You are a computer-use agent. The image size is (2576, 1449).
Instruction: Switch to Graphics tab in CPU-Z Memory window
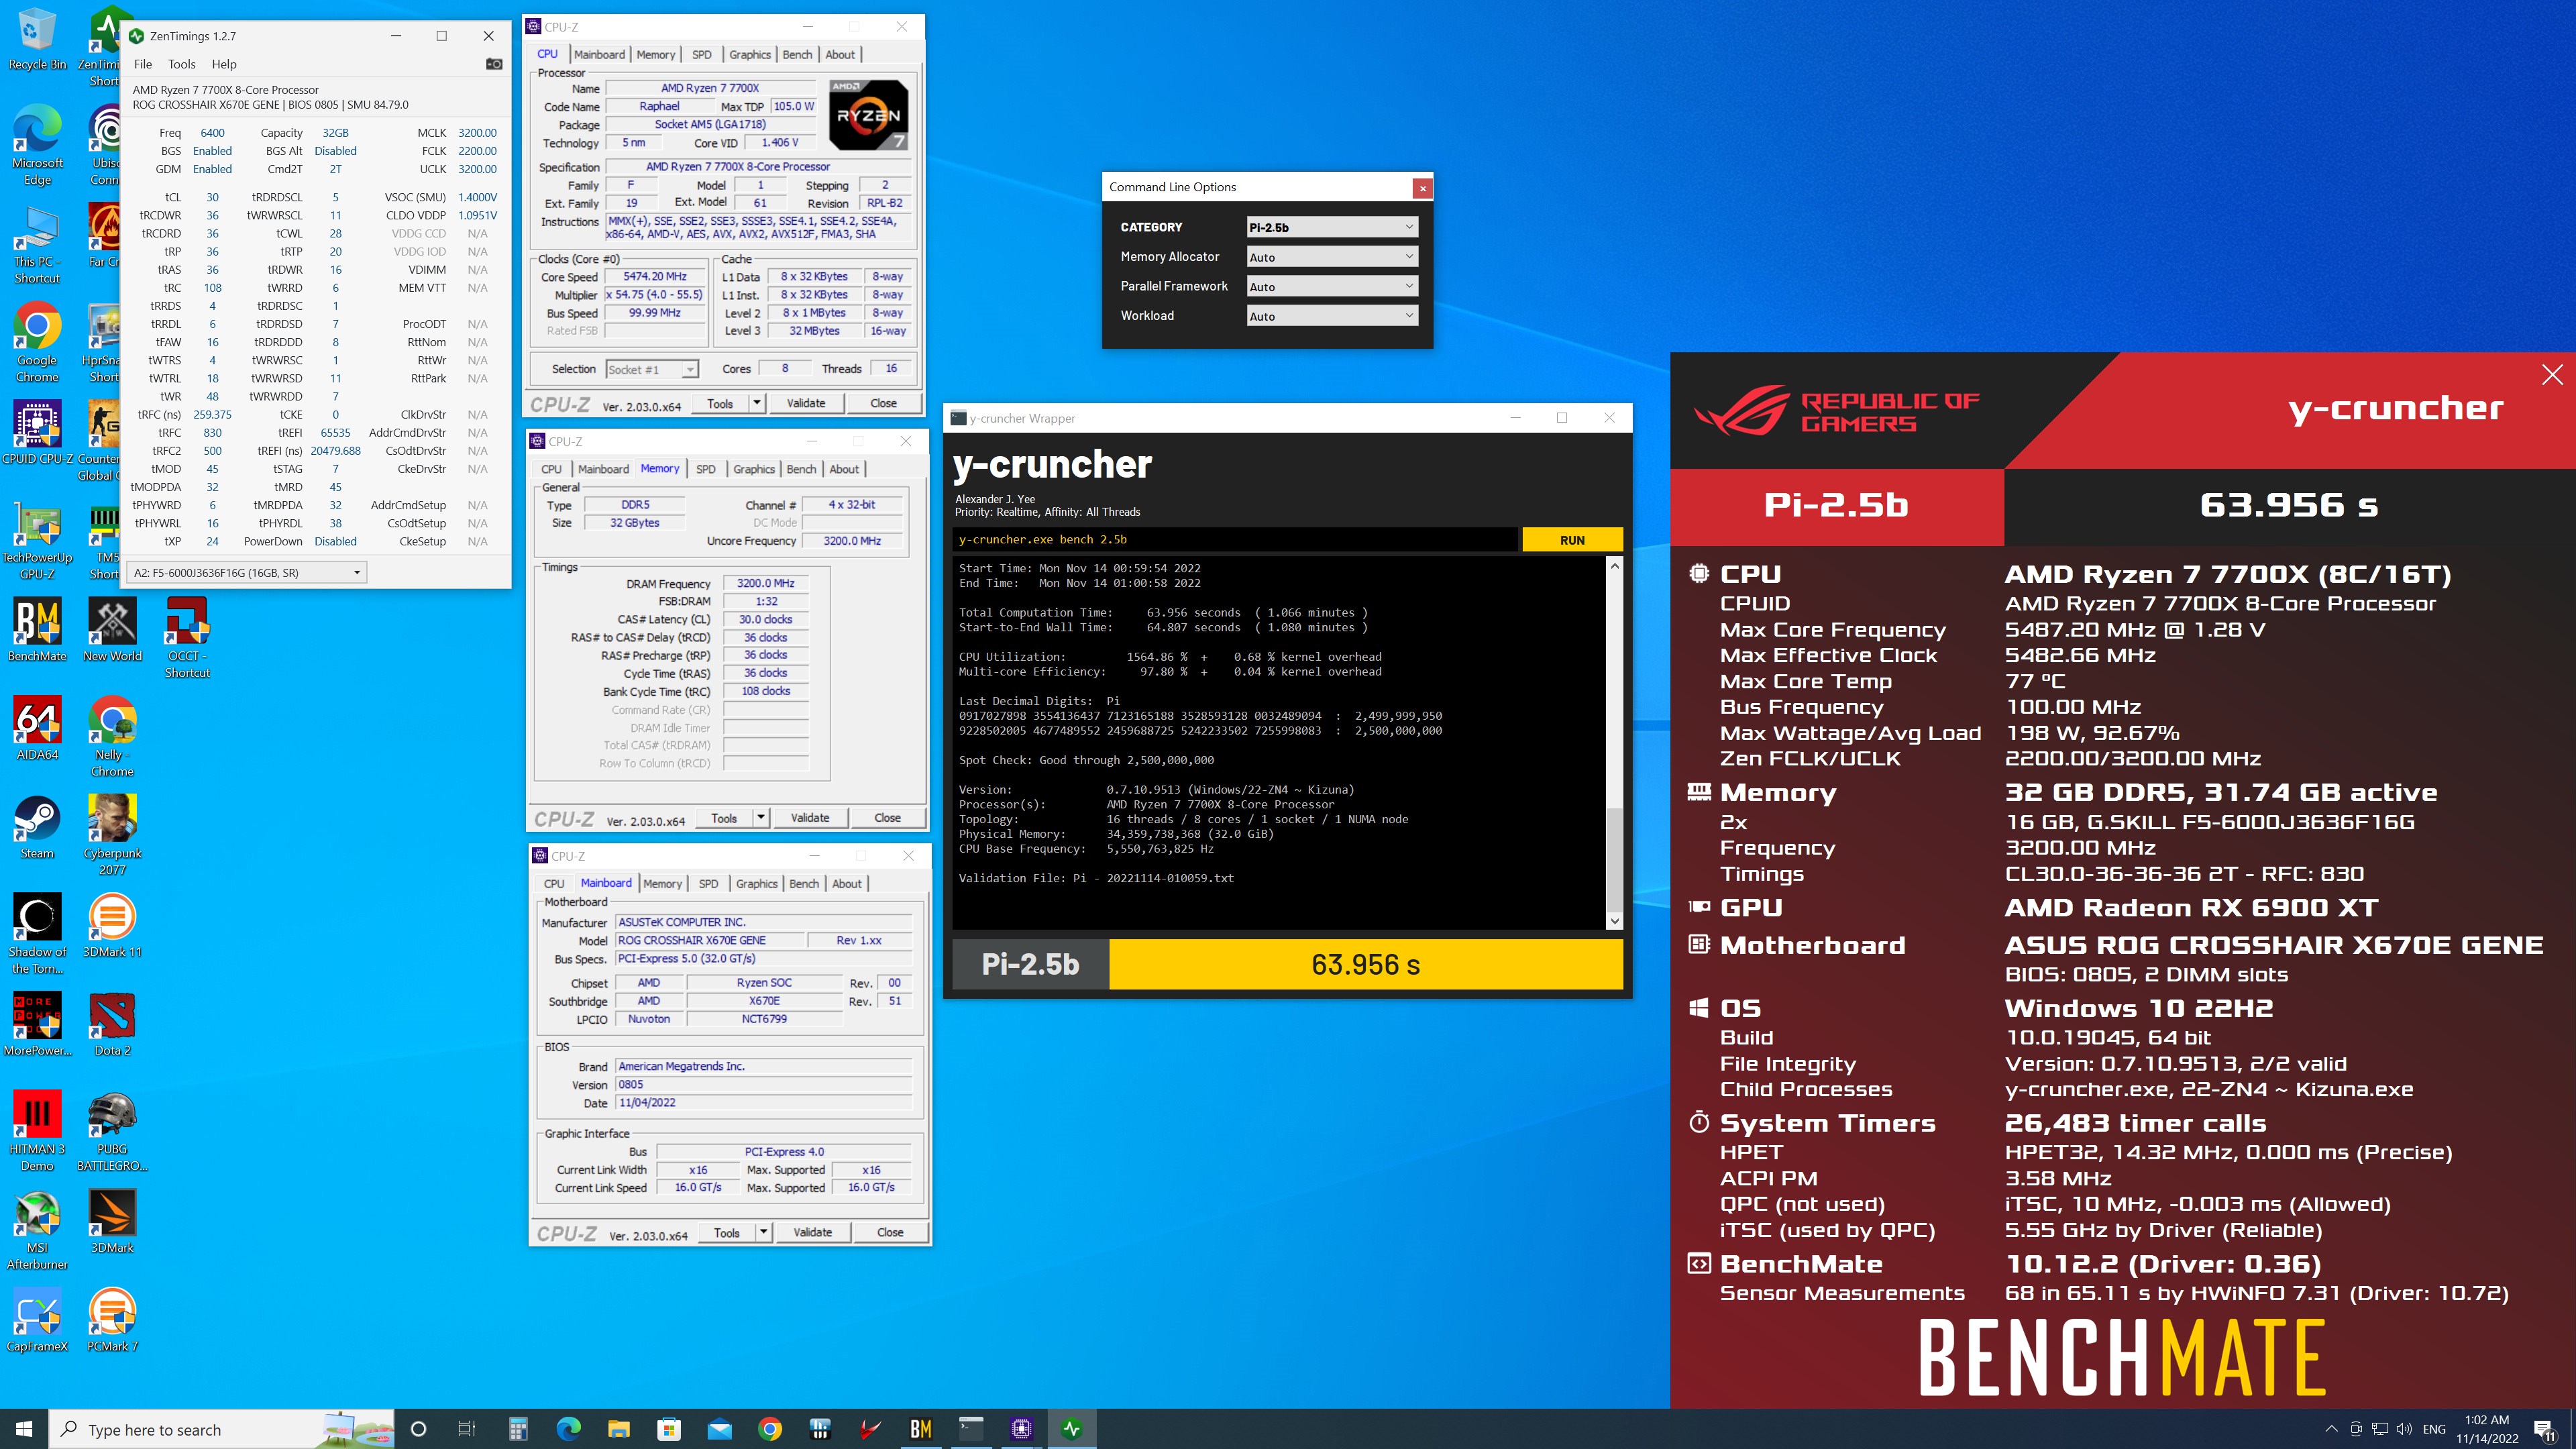coord(754,469)
